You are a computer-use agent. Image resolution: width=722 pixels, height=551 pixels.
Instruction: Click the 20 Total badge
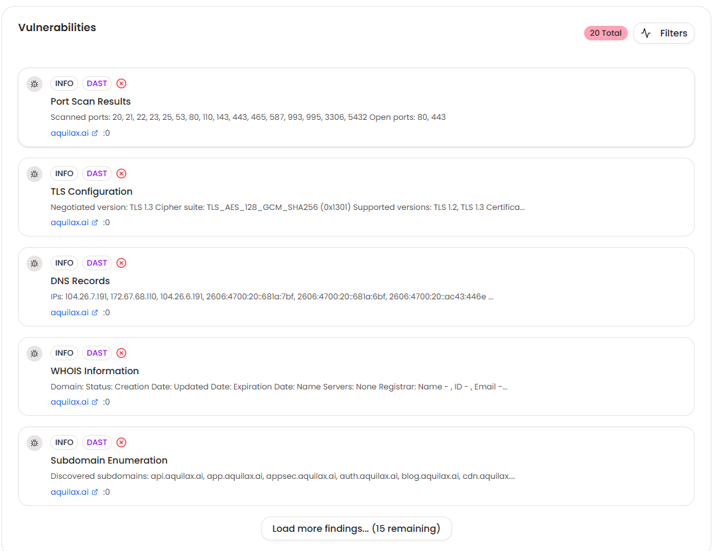click(x=605, y=33)
